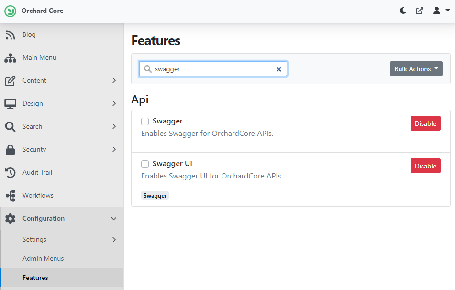Click the Design monitor icon
Screen dimensions: 455x290
point(10,104)
